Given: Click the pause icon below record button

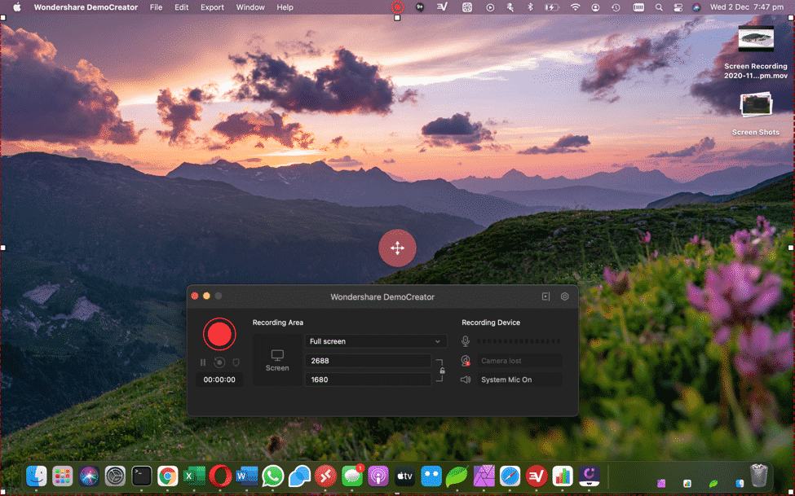Looking at the screenshot, I should pos(203,362).
